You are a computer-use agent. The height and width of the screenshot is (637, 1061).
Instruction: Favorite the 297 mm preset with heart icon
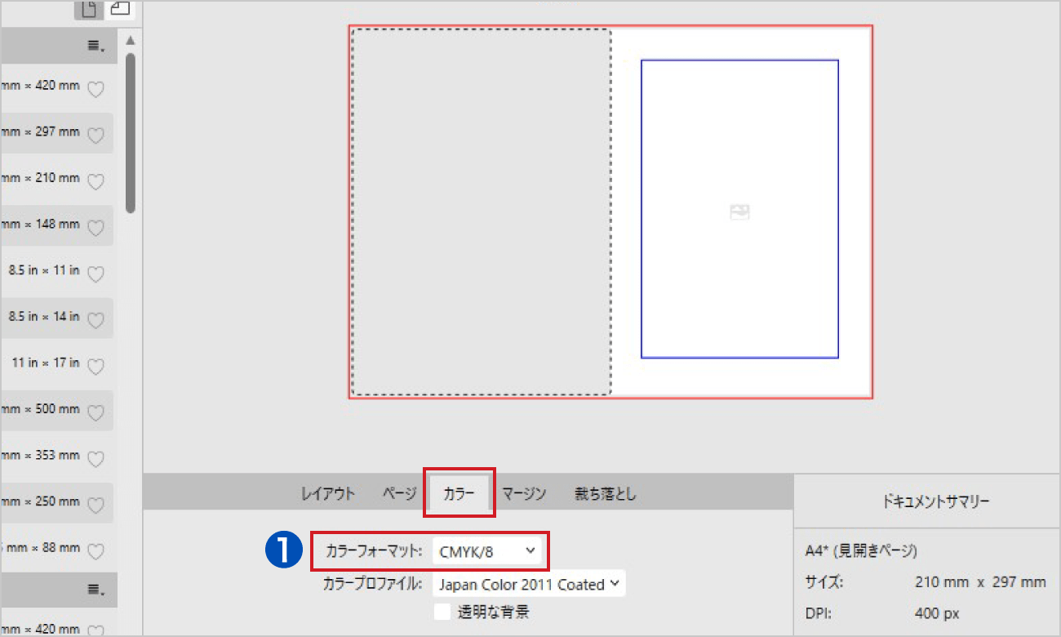[x=95, y=135]
